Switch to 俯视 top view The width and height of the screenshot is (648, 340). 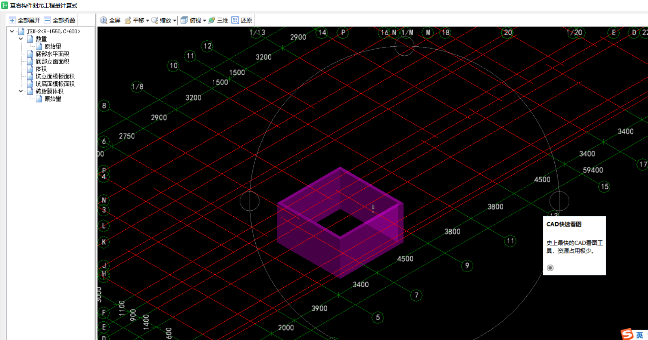pyautogui.click(x=191, y=20)
